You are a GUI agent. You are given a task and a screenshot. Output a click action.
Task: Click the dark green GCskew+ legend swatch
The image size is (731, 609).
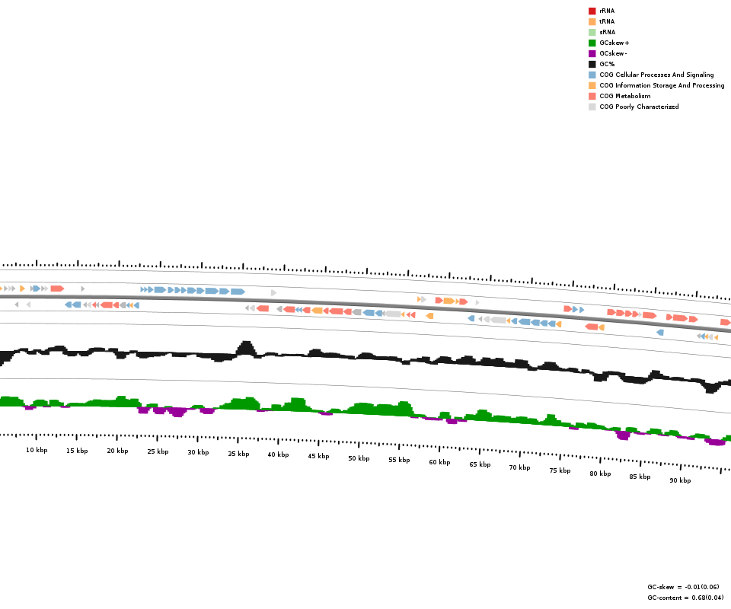point(592,43)
